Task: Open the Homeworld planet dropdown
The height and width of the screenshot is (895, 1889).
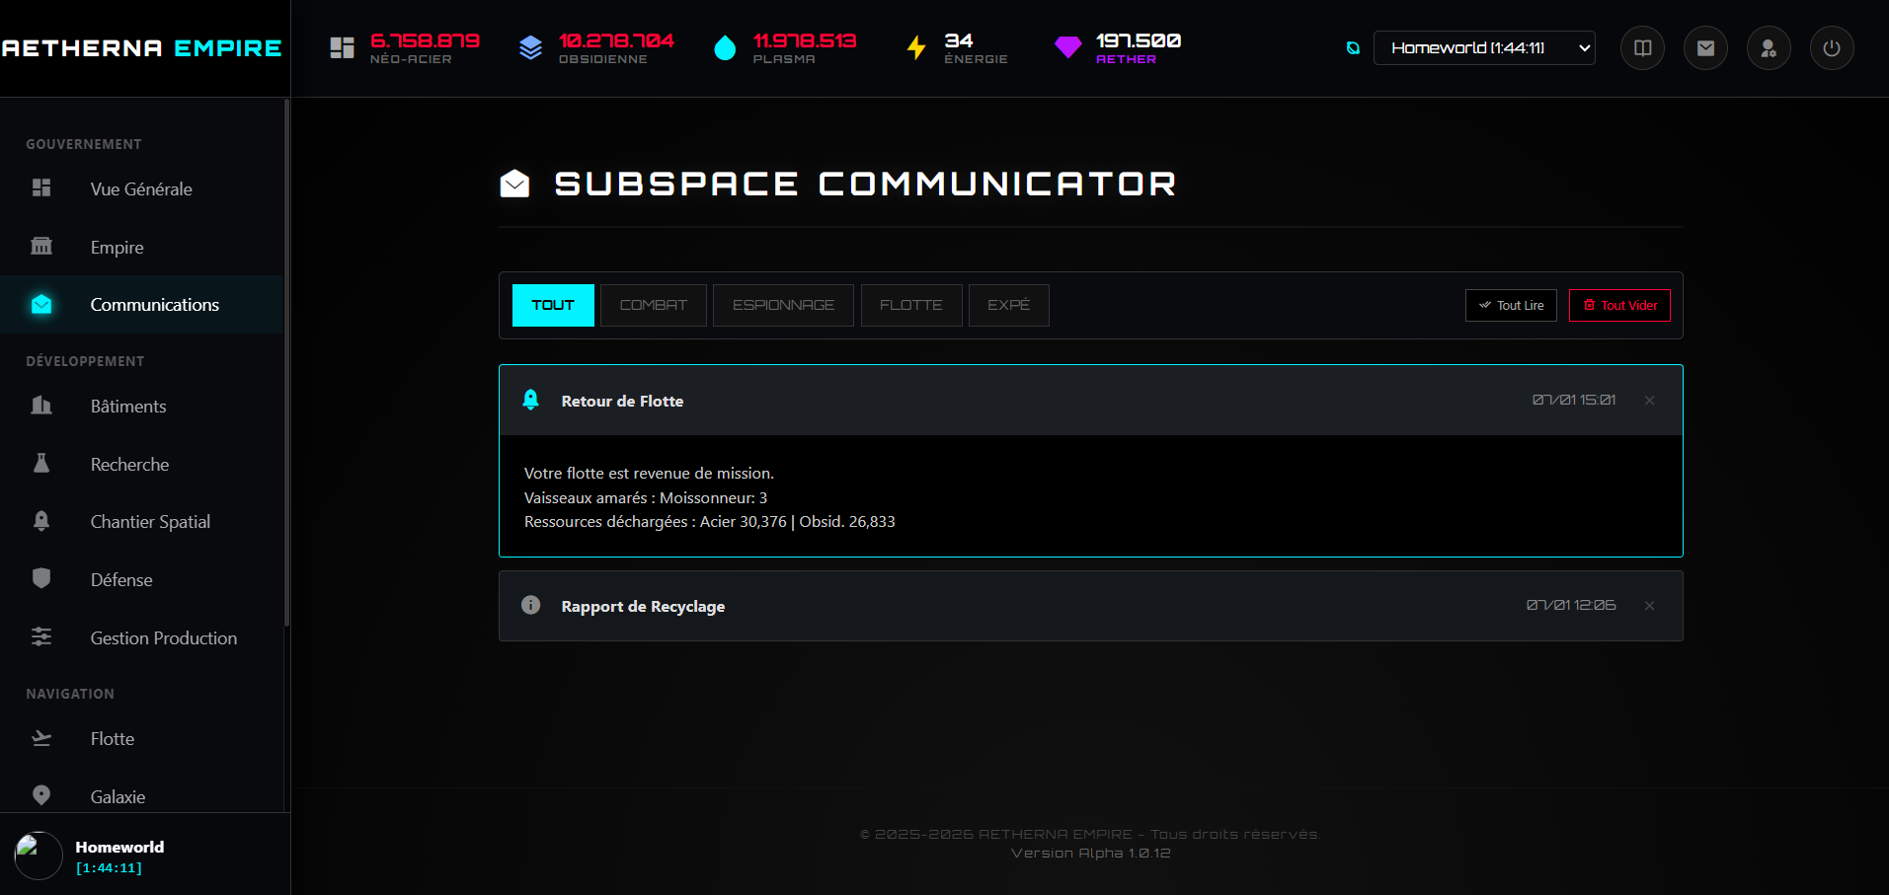Action: [1483, 48]
